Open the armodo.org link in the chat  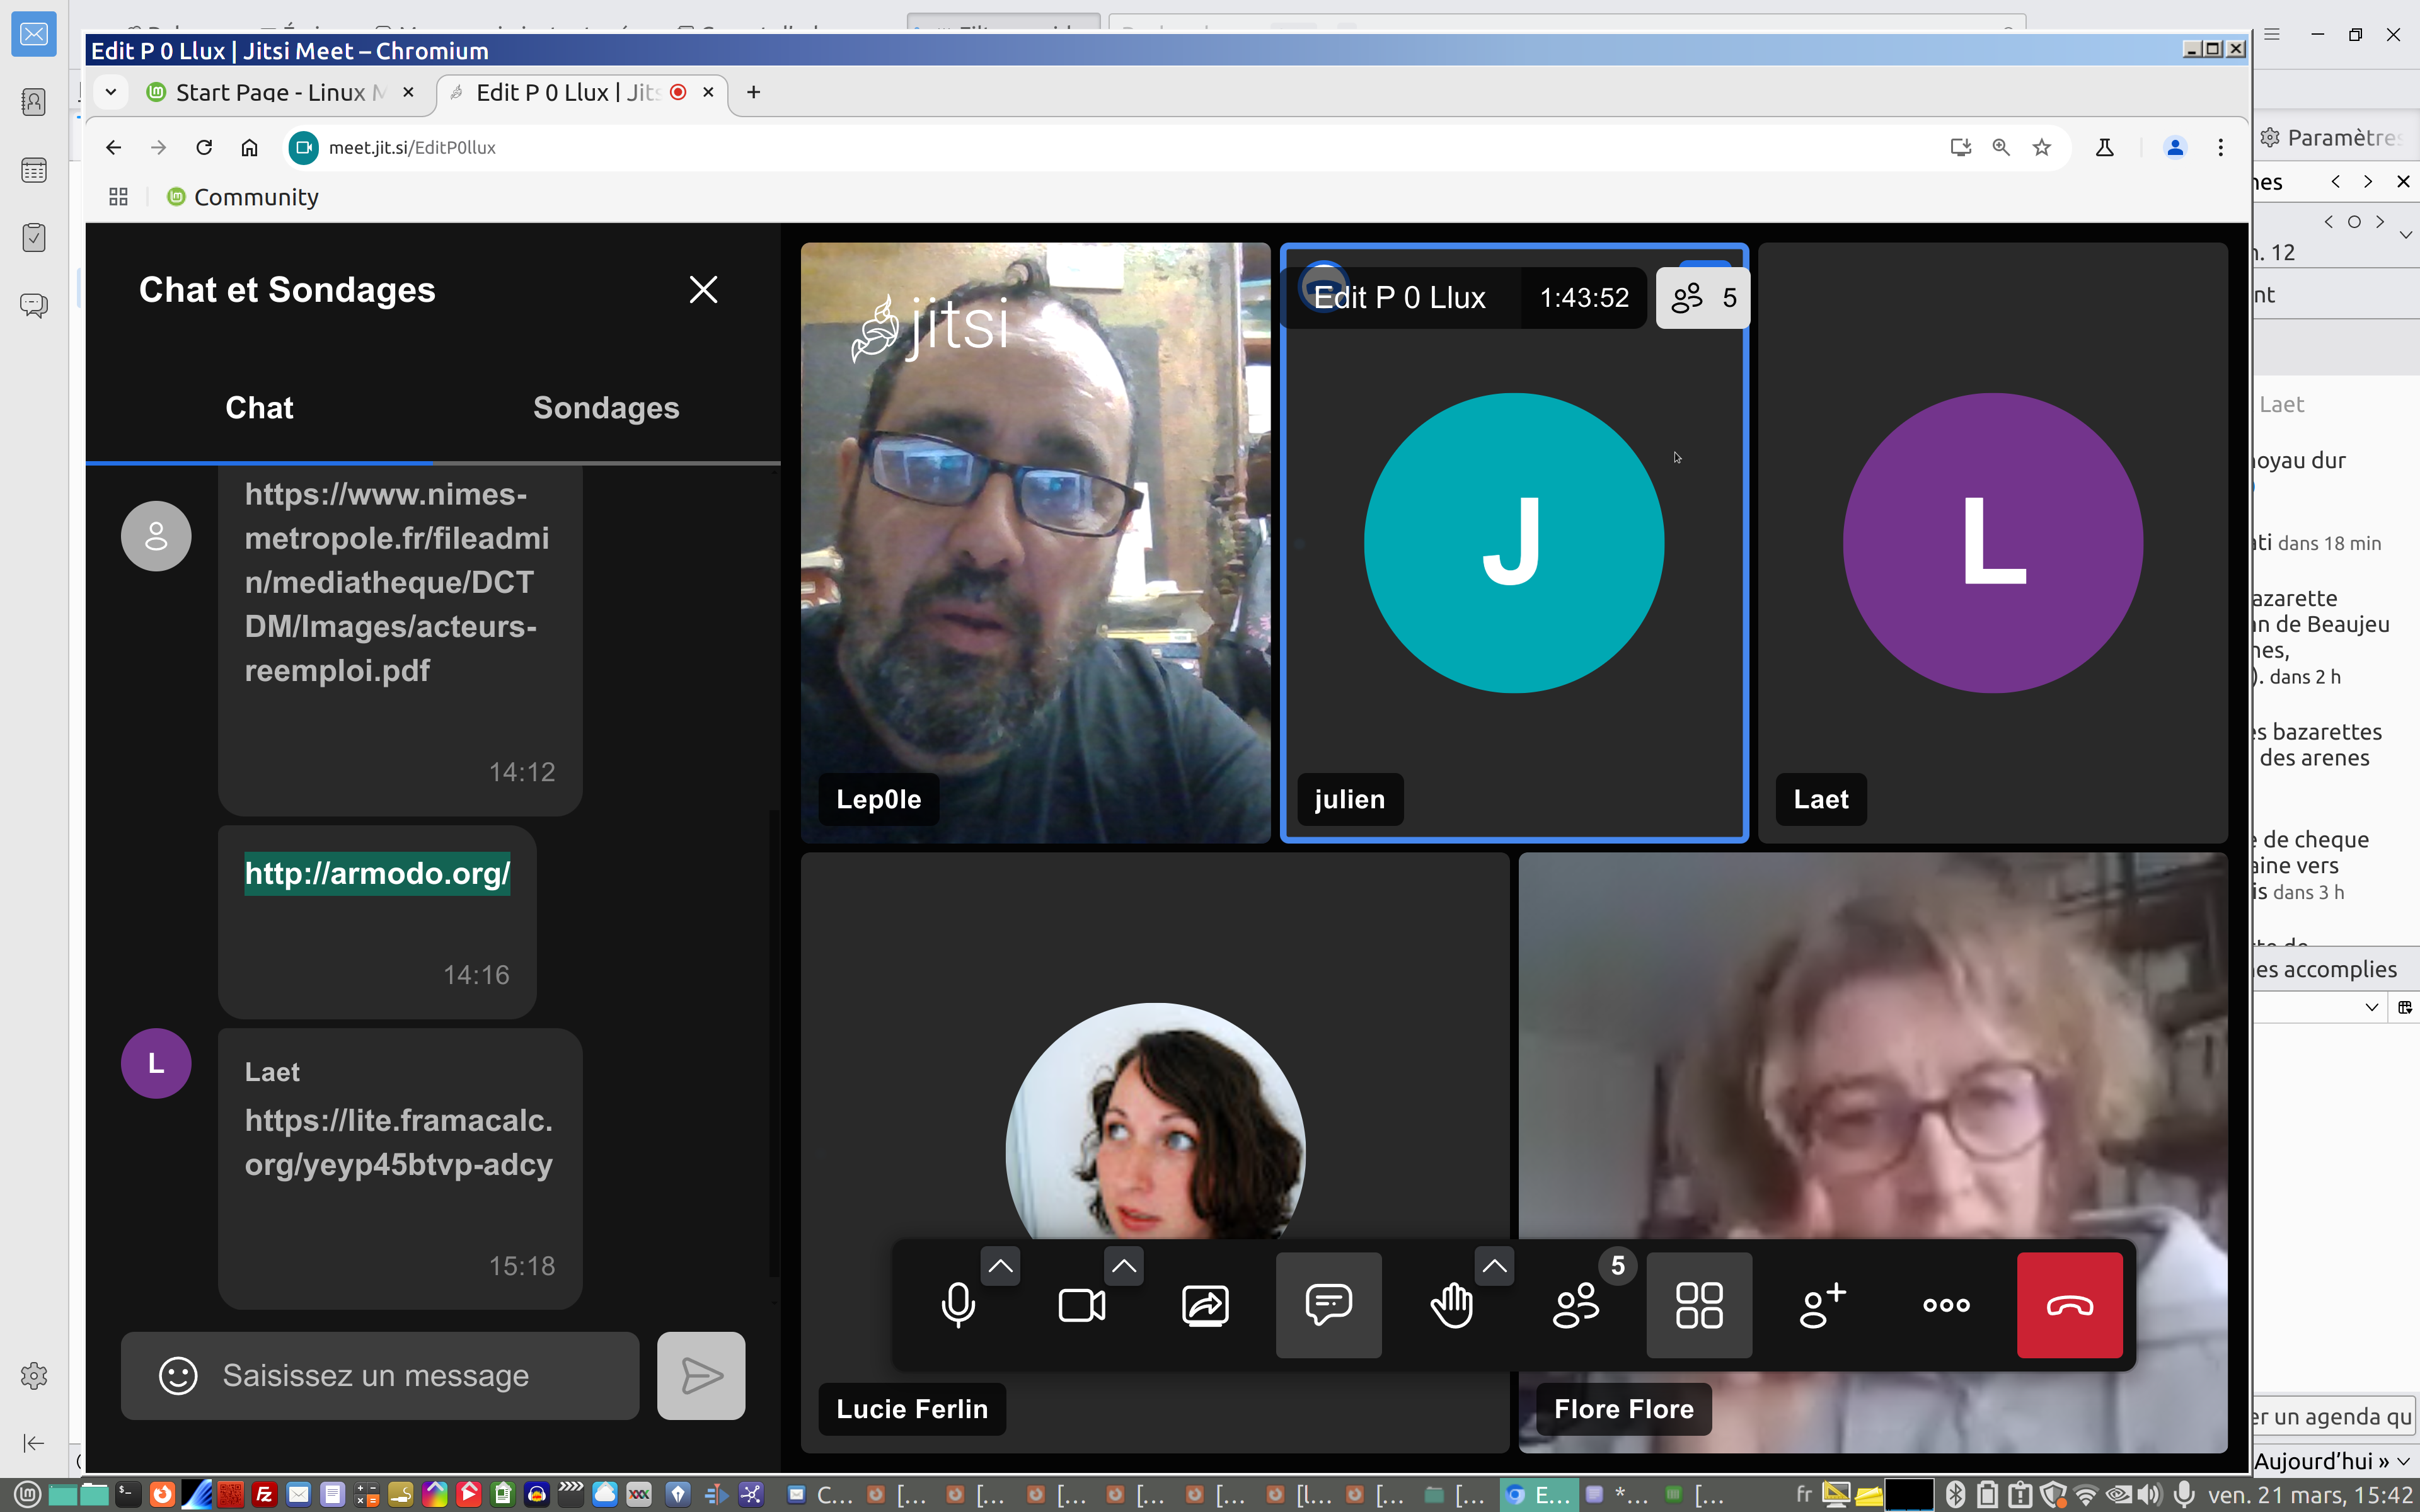377,873
